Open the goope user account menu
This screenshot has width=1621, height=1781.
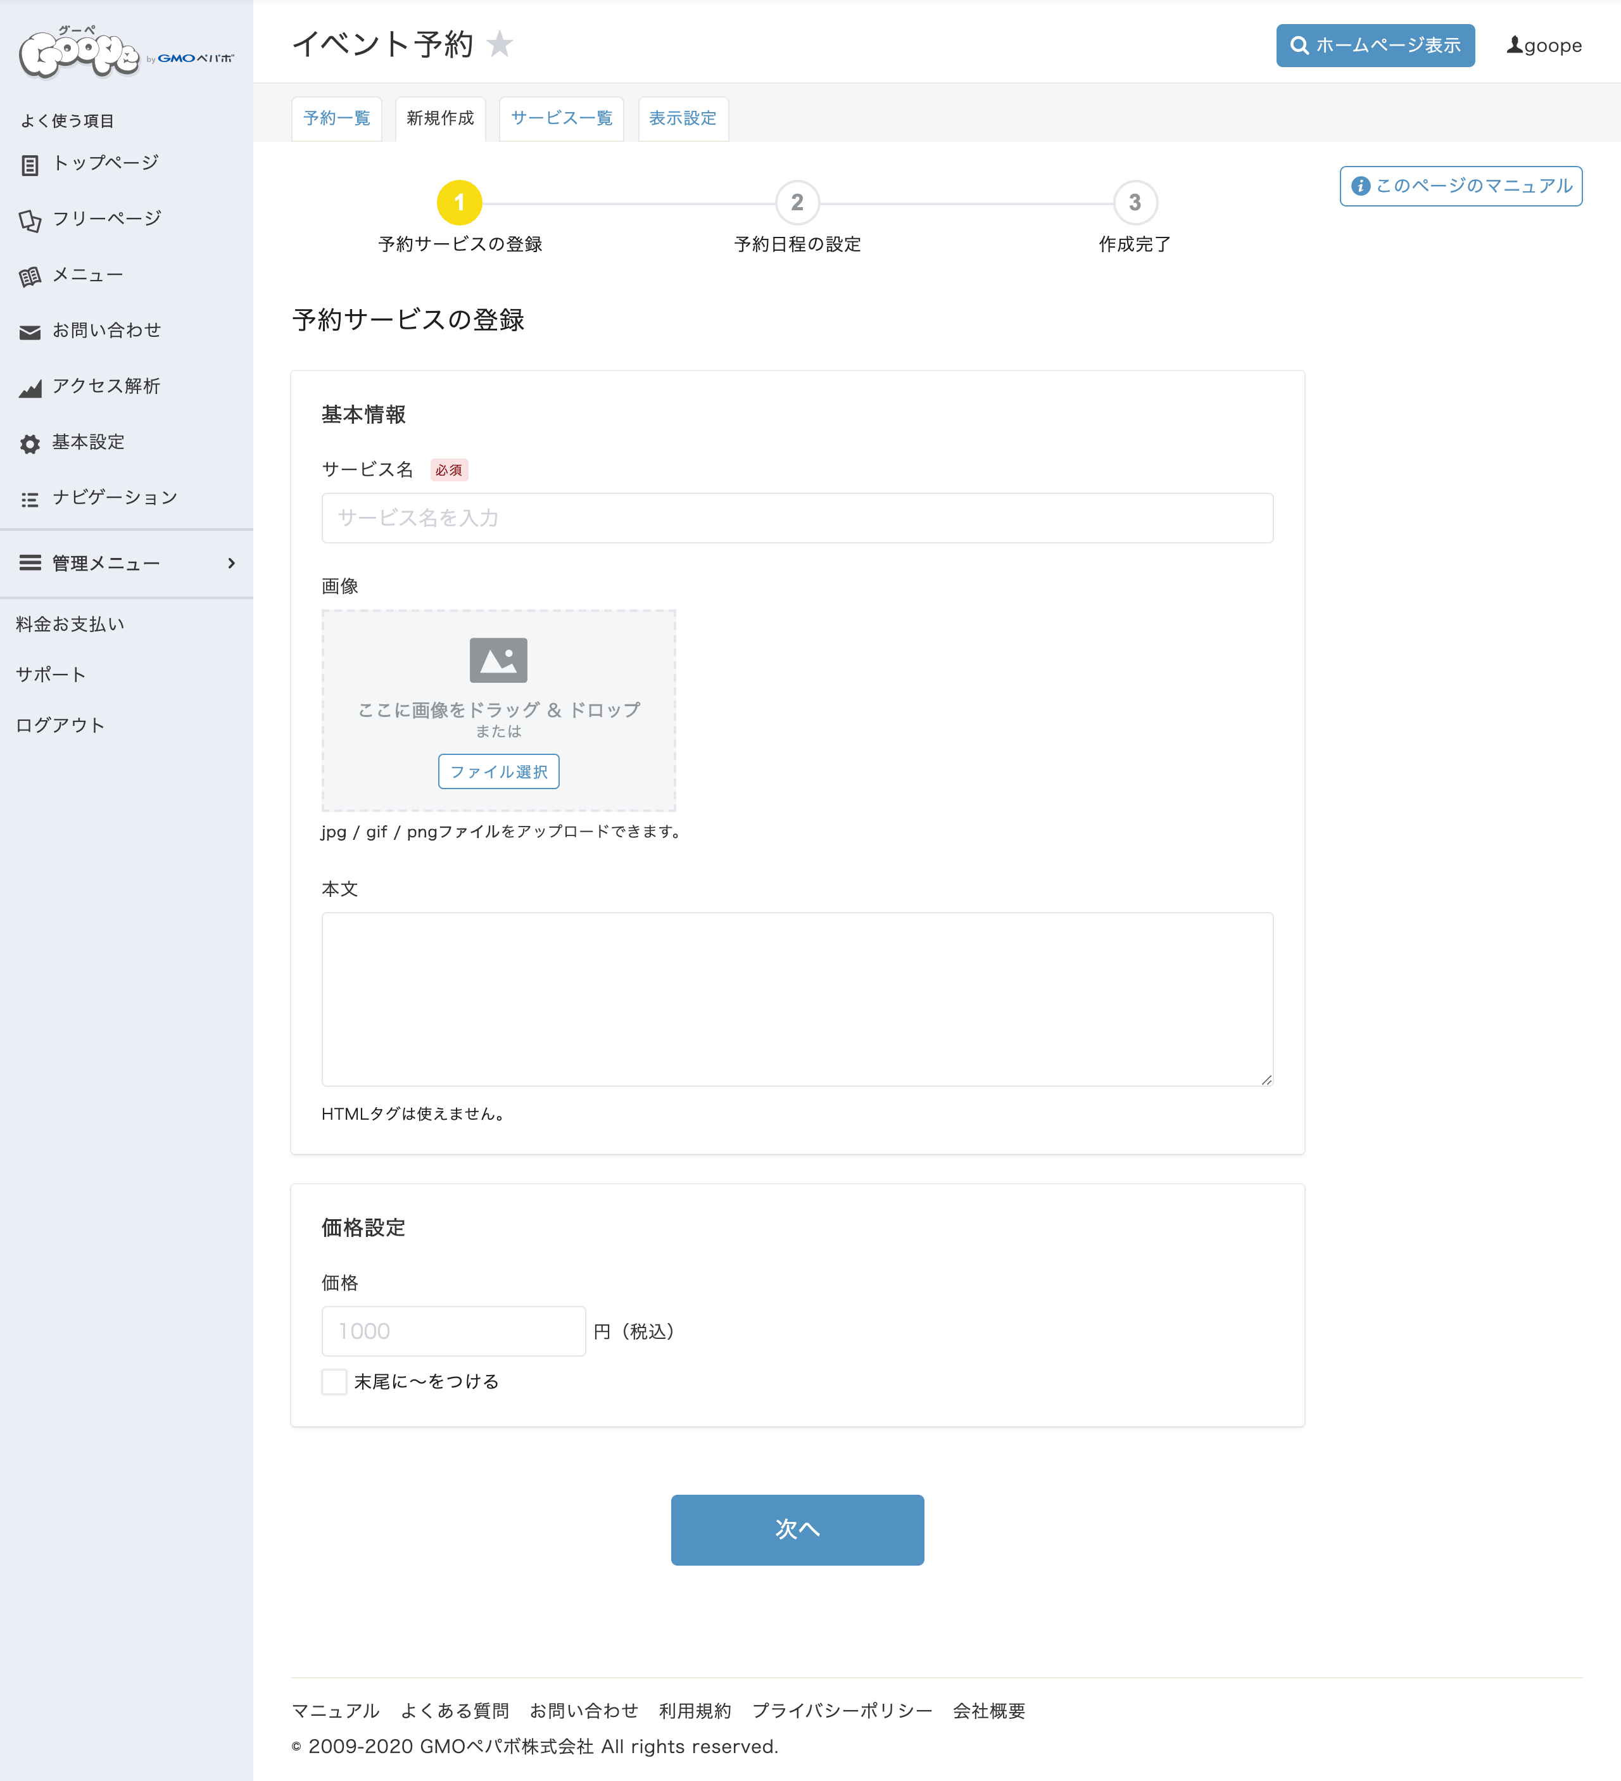pyautogui.click(x=1543, y=45)
